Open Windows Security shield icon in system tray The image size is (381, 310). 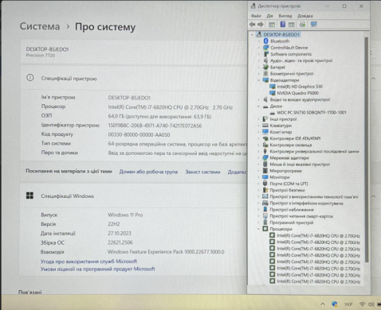tap(335, 304)
